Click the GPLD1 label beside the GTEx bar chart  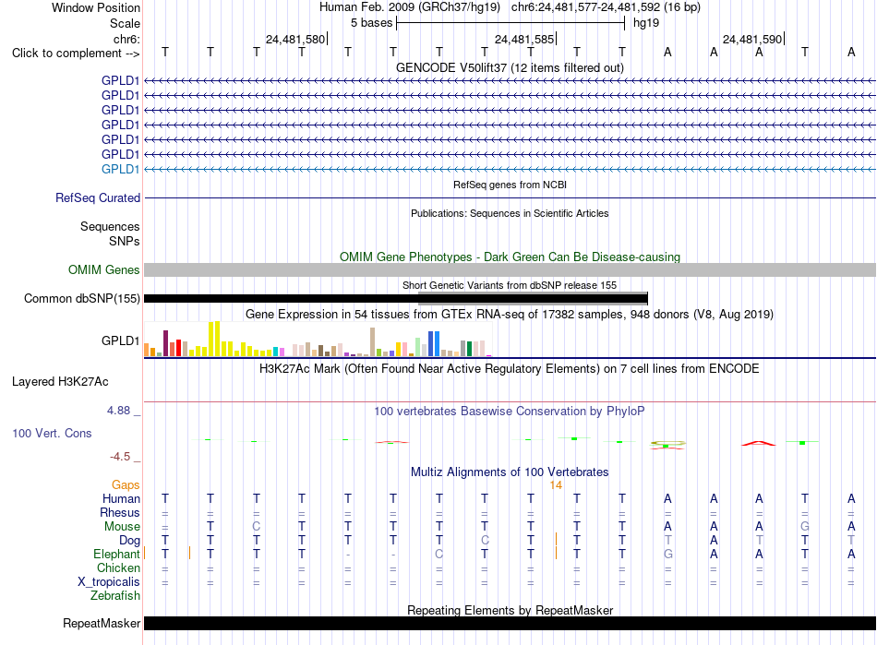click(120, 340)
